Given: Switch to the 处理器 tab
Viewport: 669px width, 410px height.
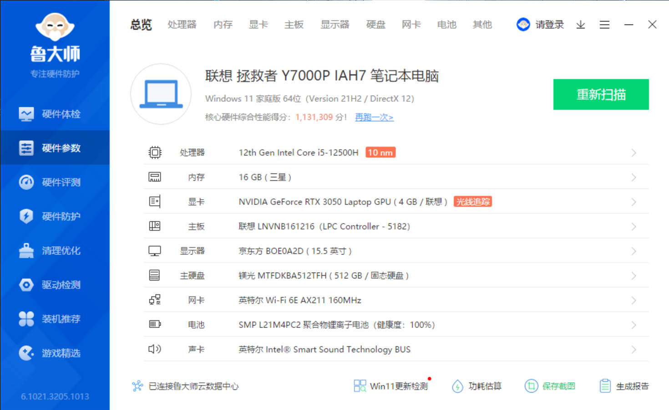Looking at the screenshot, I should [x=182, y=25].
